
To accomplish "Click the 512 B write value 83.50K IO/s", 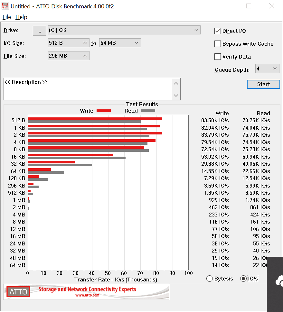I will click(x=215, y=120).
